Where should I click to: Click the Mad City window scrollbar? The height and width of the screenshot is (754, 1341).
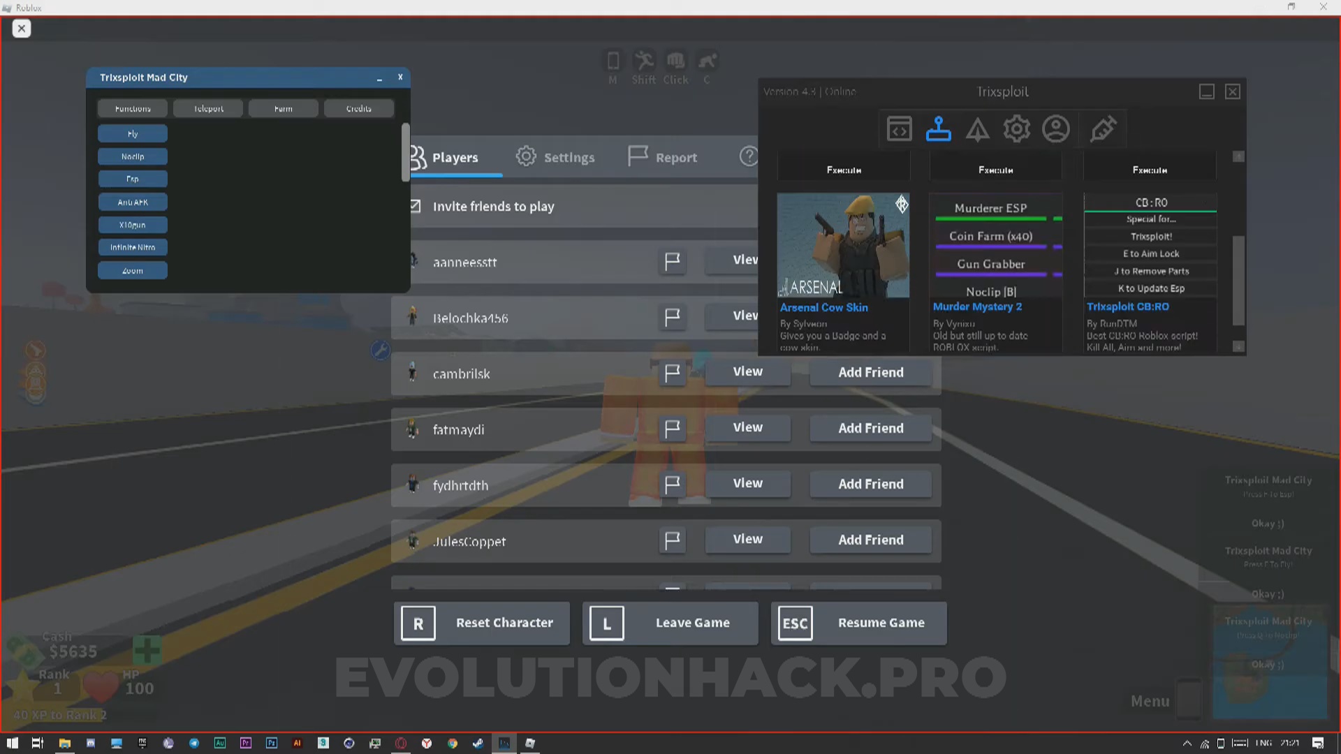(405, 152)
